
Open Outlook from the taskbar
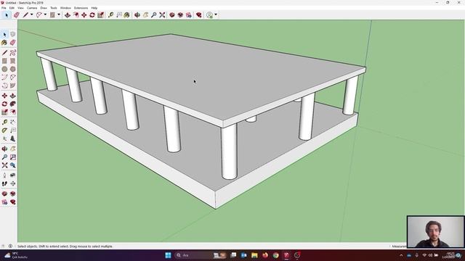pos(244,255)
